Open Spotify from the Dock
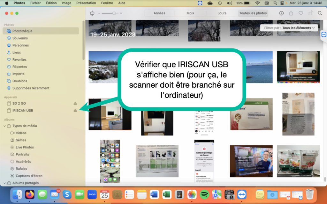Viewport: 327px width, 204px height. [204, 194]
